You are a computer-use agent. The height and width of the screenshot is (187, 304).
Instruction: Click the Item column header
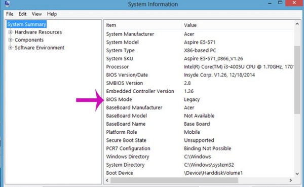[x=143, y=25]
